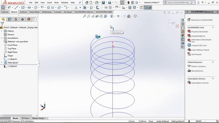This screenshot has height=123, width=219.
Task: Select the sketch Text tool
Action: [x=76, y=8]
